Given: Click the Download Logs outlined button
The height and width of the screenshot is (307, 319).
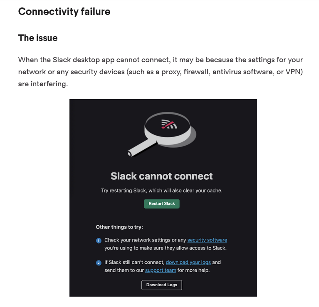Looking at the screenshot, I should [162, 285].
